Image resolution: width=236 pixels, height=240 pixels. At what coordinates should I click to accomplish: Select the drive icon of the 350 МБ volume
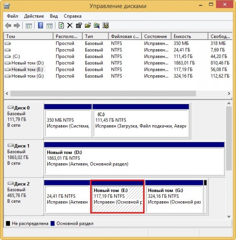coord(8,44)
